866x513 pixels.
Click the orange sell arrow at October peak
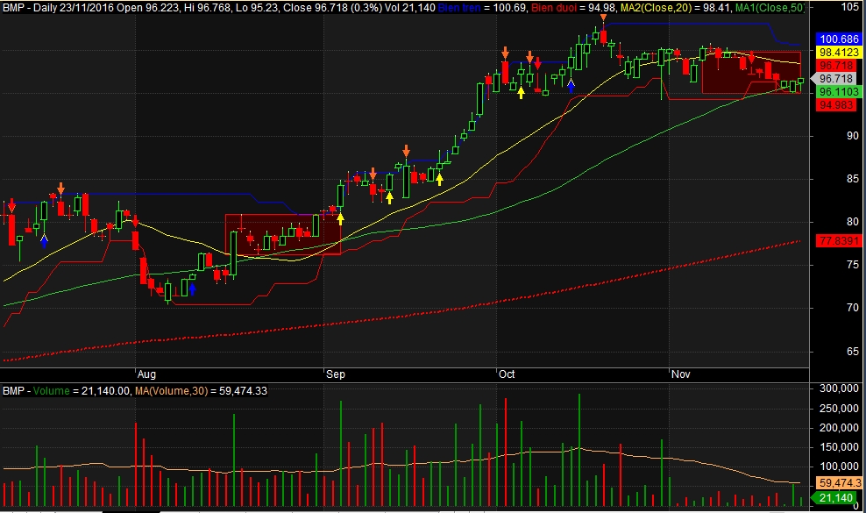point(603,18)
